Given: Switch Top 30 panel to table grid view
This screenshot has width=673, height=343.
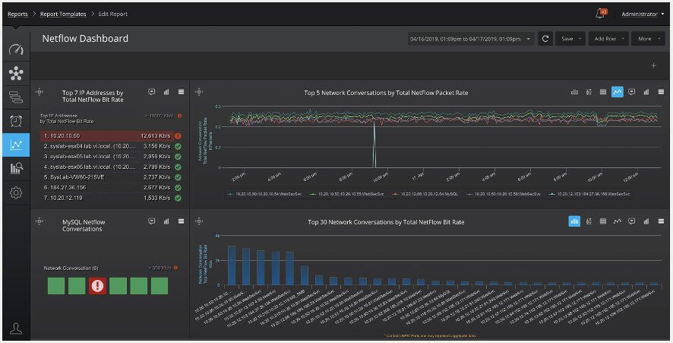Looking at the screenshot, I should tap(603, 221).
